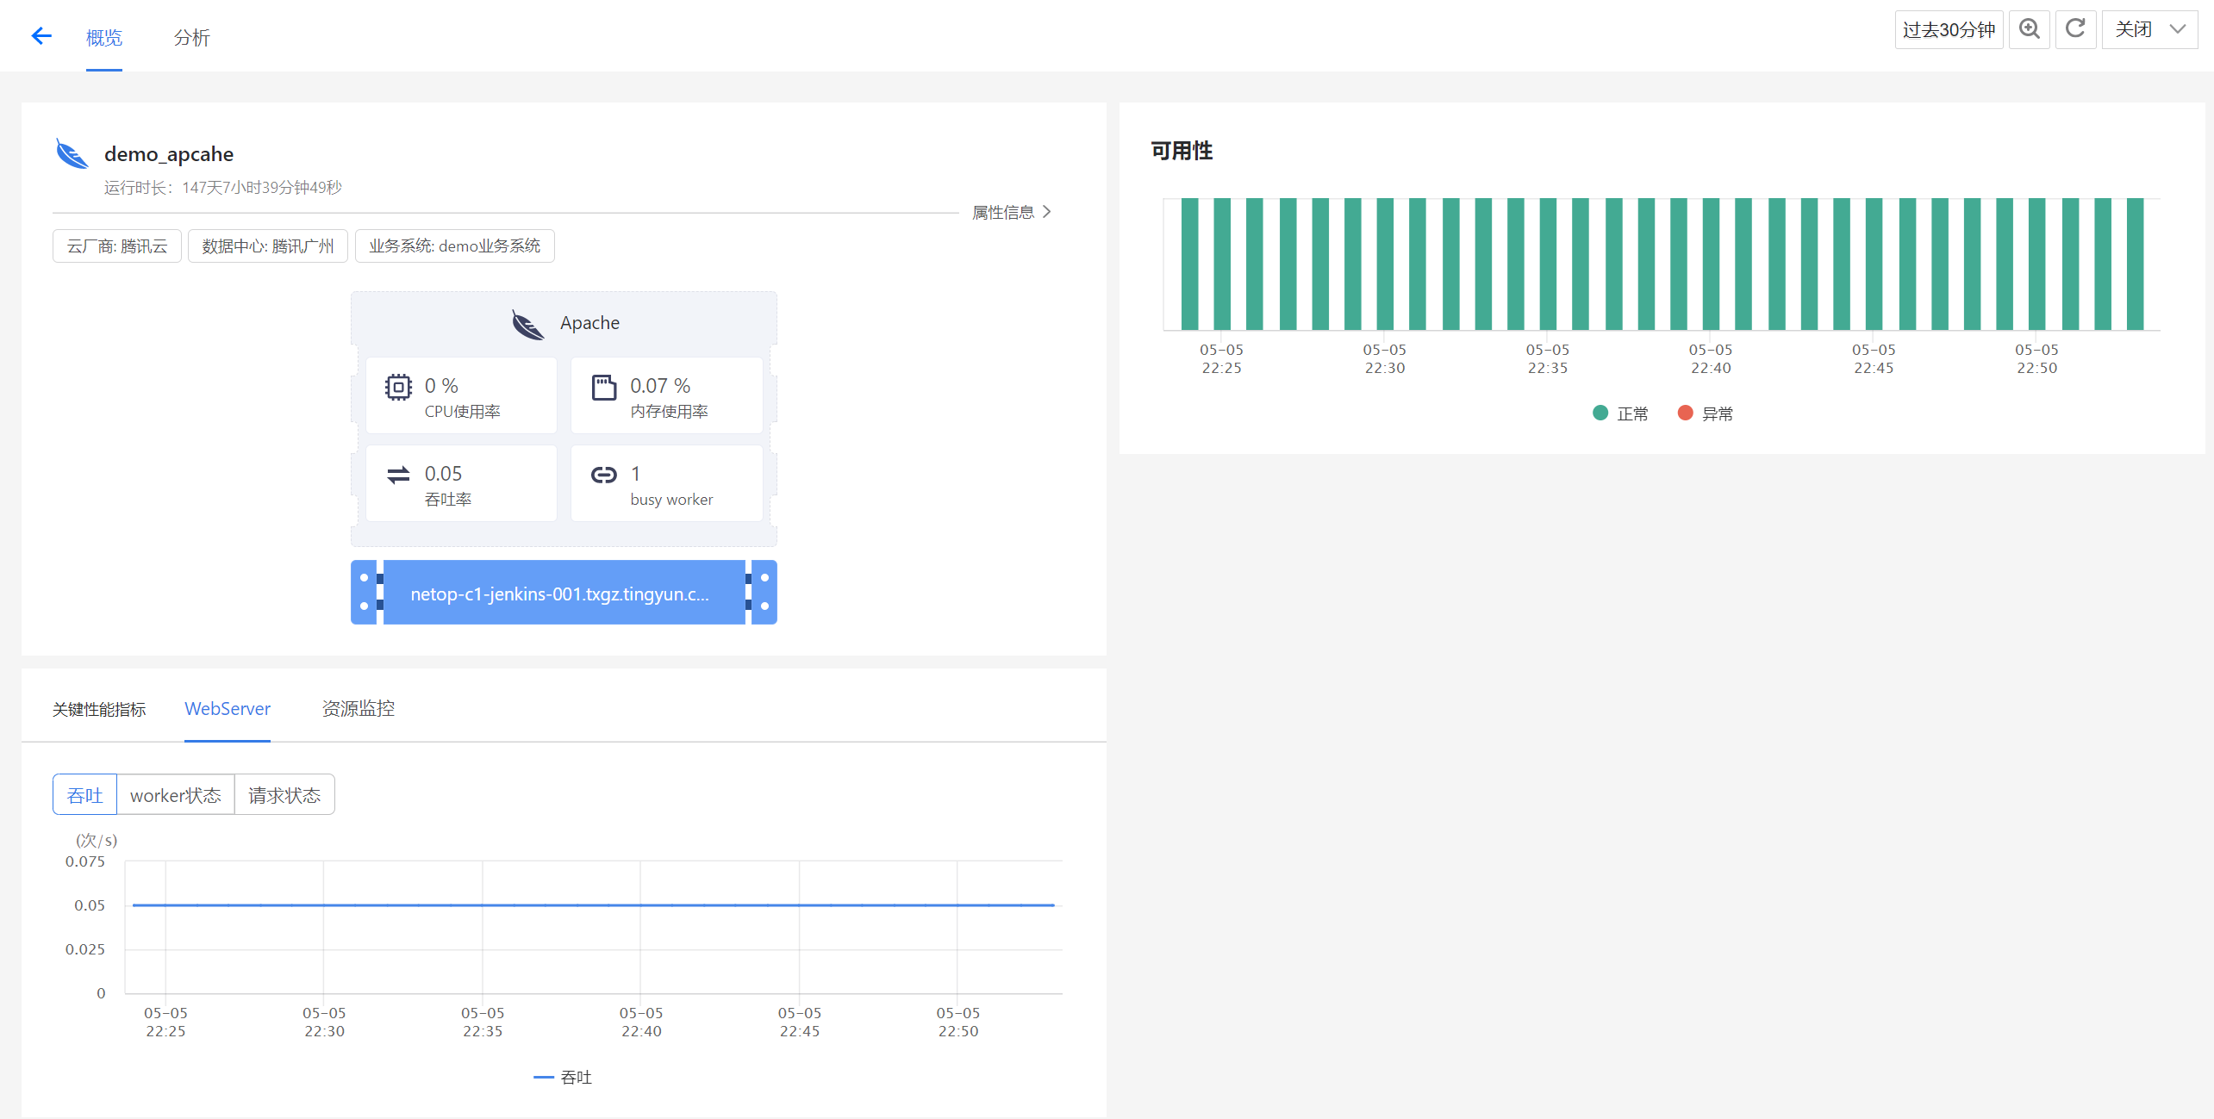Image resolution: width=2214 pixels, height=1119 pixels.
Task: Click the last green availability bar
Action: pos(2135,264)
